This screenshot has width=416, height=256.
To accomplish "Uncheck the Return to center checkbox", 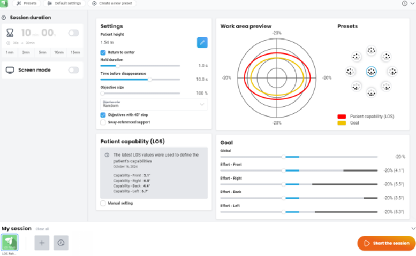I will tap(103, 52).
